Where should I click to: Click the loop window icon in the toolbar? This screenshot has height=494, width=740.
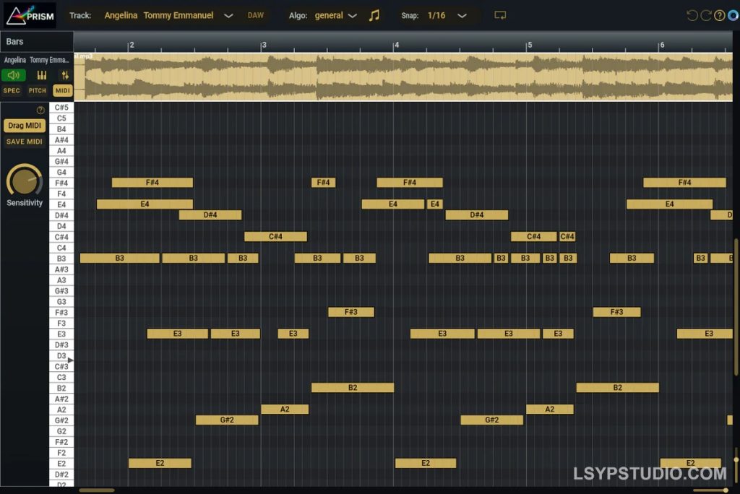(500, 14)
